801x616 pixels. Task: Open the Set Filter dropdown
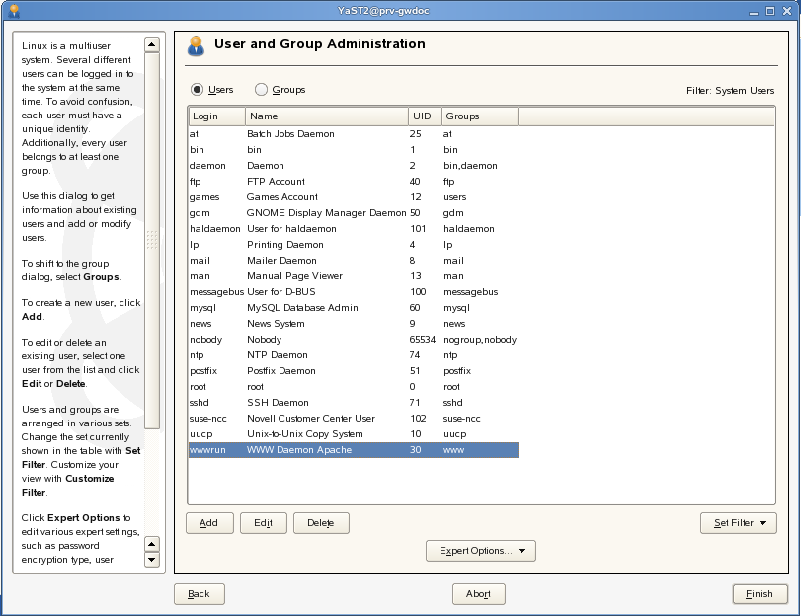pos(738,523)
